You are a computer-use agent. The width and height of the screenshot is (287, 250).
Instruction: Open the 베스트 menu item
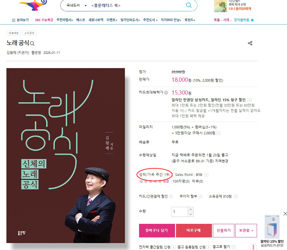[80, 20]
